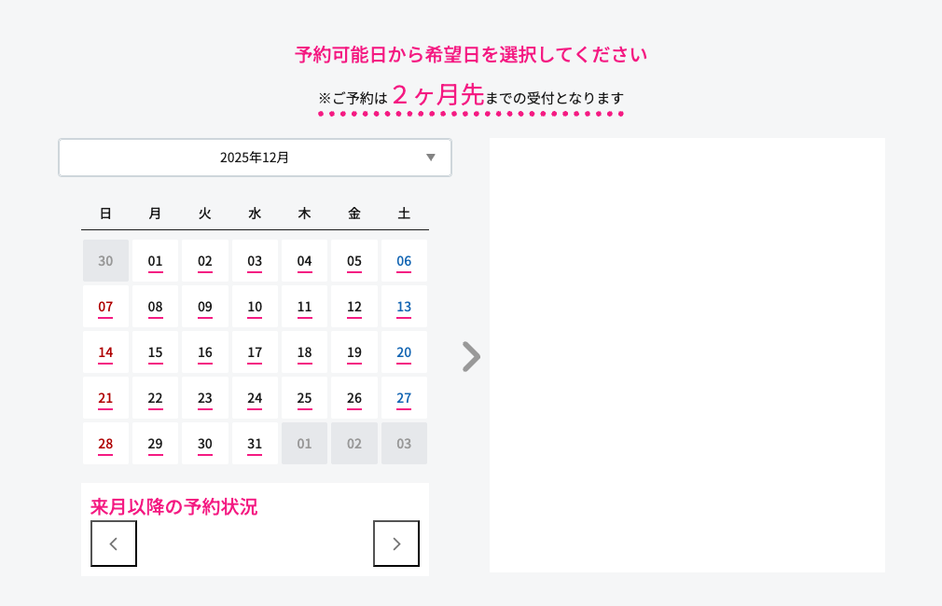Screen dimensions: 942x606
Task: Choose Sunday December 21
Action: pyautogui.click(x=105, y=398)
